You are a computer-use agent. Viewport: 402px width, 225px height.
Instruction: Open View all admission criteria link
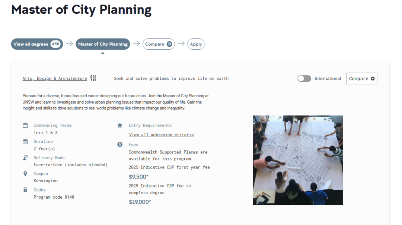tap(161, 135)
